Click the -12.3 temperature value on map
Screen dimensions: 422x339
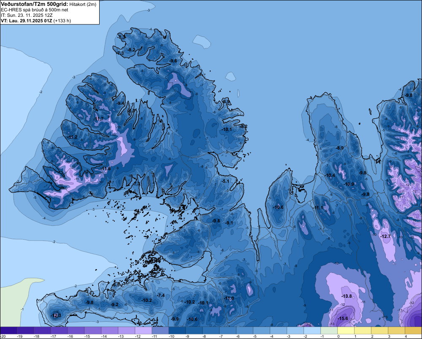coord(56,315)
